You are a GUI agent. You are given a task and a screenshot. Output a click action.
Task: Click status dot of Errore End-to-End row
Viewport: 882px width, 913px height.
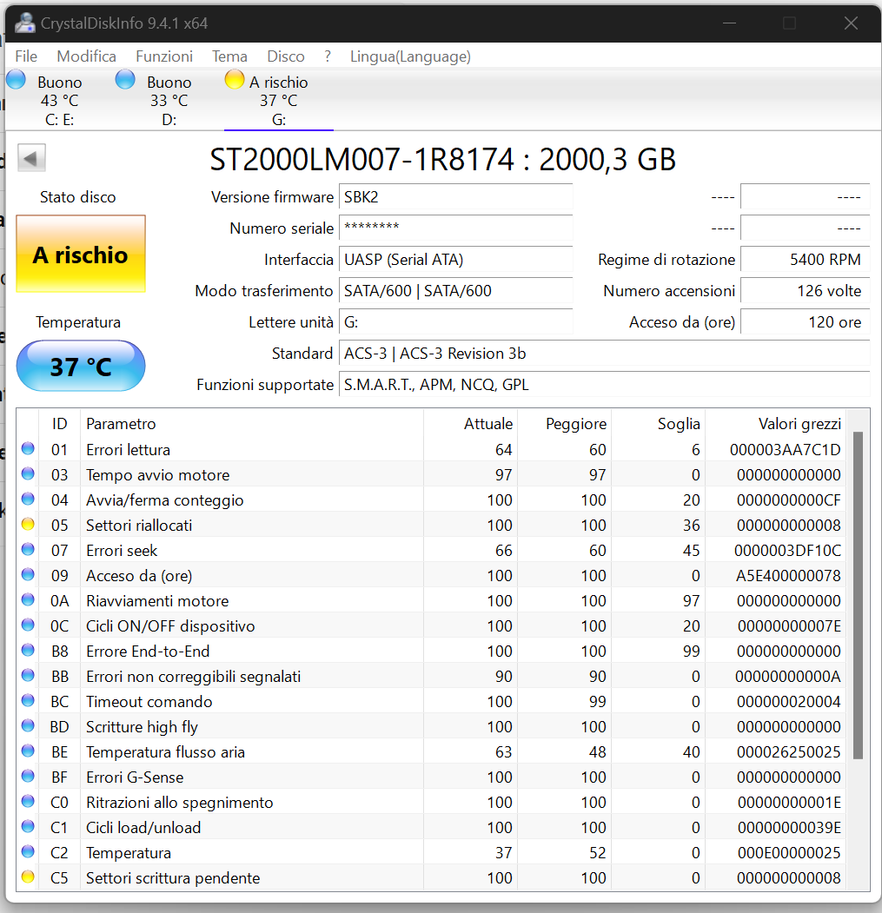tap(28, 650)
